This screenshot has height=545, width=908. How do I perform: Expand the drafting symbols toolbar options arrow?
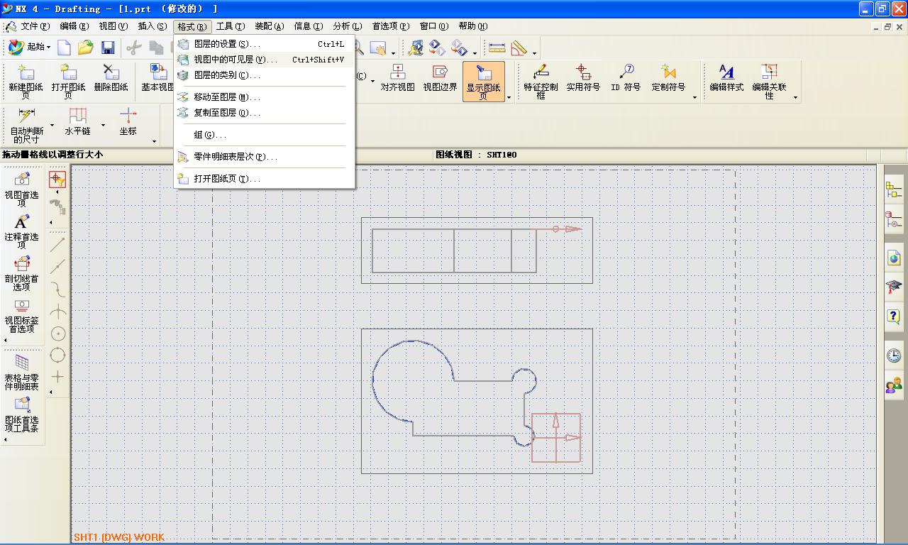[x=694, y=97]
